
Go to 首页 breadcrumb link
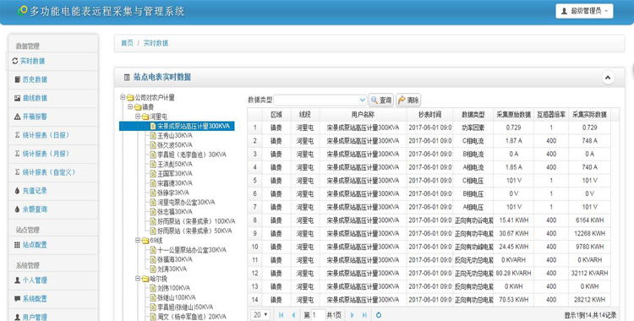tap(127, 43)
